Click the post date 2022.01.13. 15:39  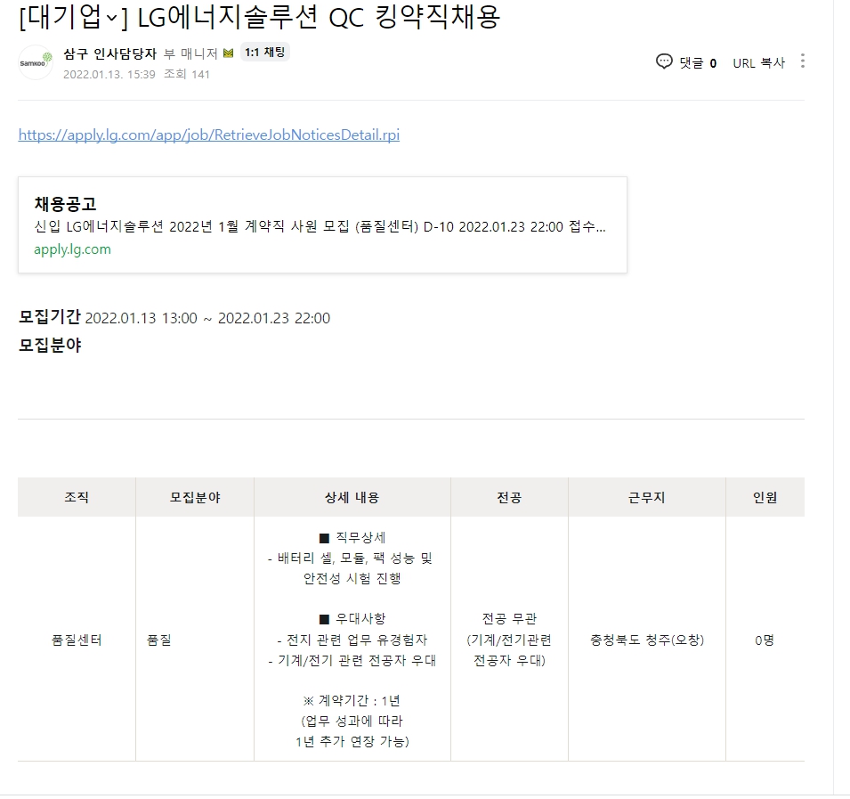point(109,74)
